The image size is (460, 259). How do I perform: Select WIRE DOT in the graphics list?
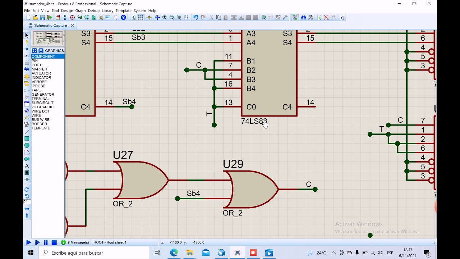pos(48,111)
